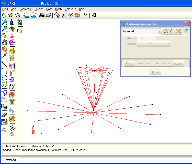
Task: Click the geometric objects primitives icon
Action: (x=4, y=106)
